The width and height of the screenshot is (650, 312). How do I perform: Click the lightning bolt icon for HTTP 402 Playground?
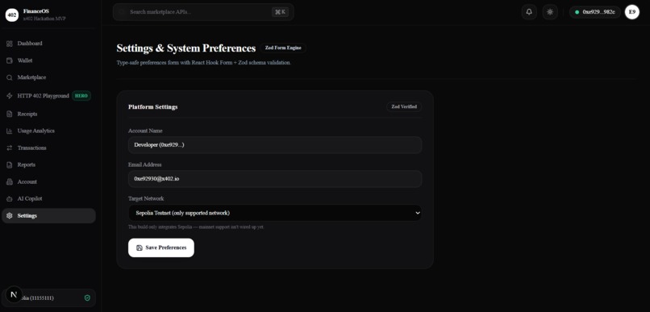click(x=10, y=96)
